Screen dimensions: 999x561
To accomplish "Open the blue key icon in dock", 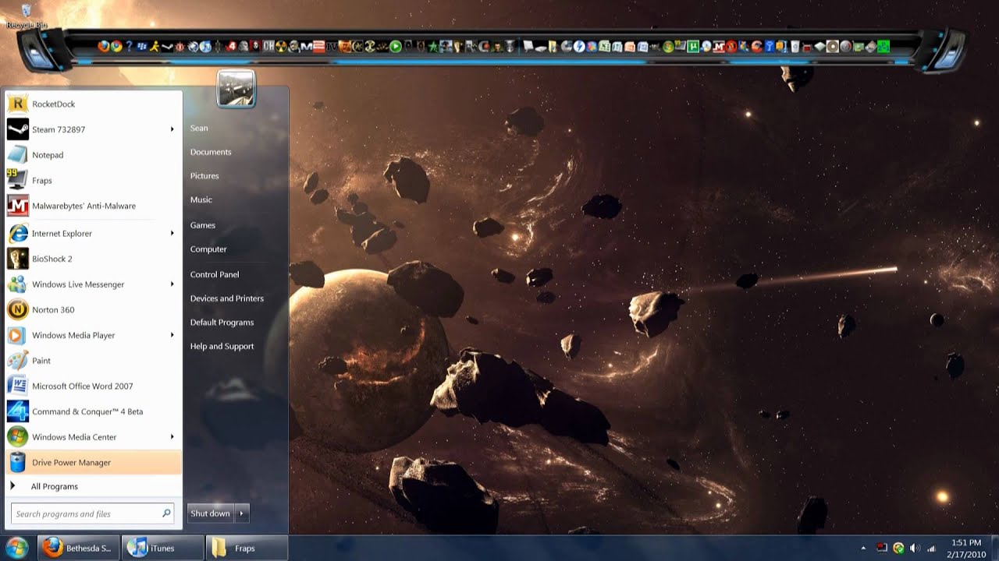I will point(769,47).
